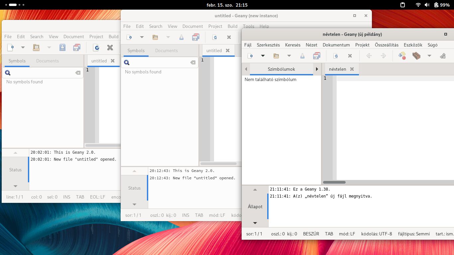Click the save icon in the névtelen window
The image size is (454, 255).
(x=302, y=56)
